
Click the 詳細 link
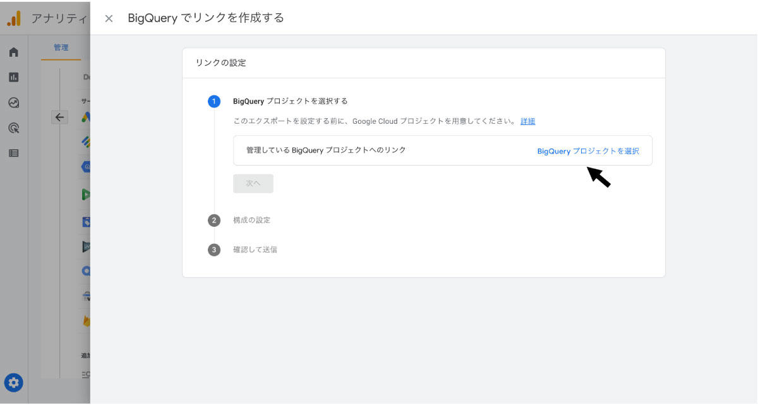527,121
